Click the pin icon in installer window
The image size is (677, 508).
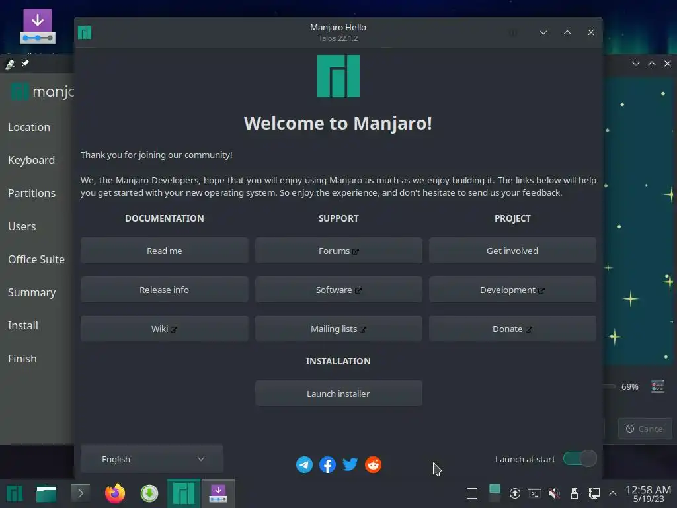pos(26,64)
